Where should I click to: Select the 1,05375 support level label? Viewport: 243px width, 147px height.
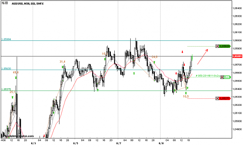pos(6,89)
